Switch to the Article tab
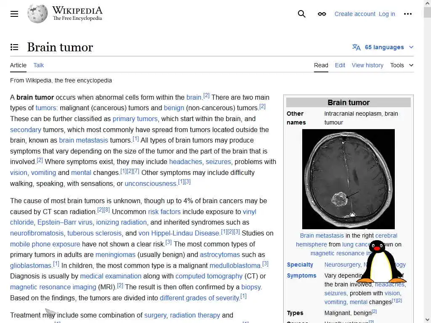Viewport: 431px width, 323px height. [x=18, y=65]
